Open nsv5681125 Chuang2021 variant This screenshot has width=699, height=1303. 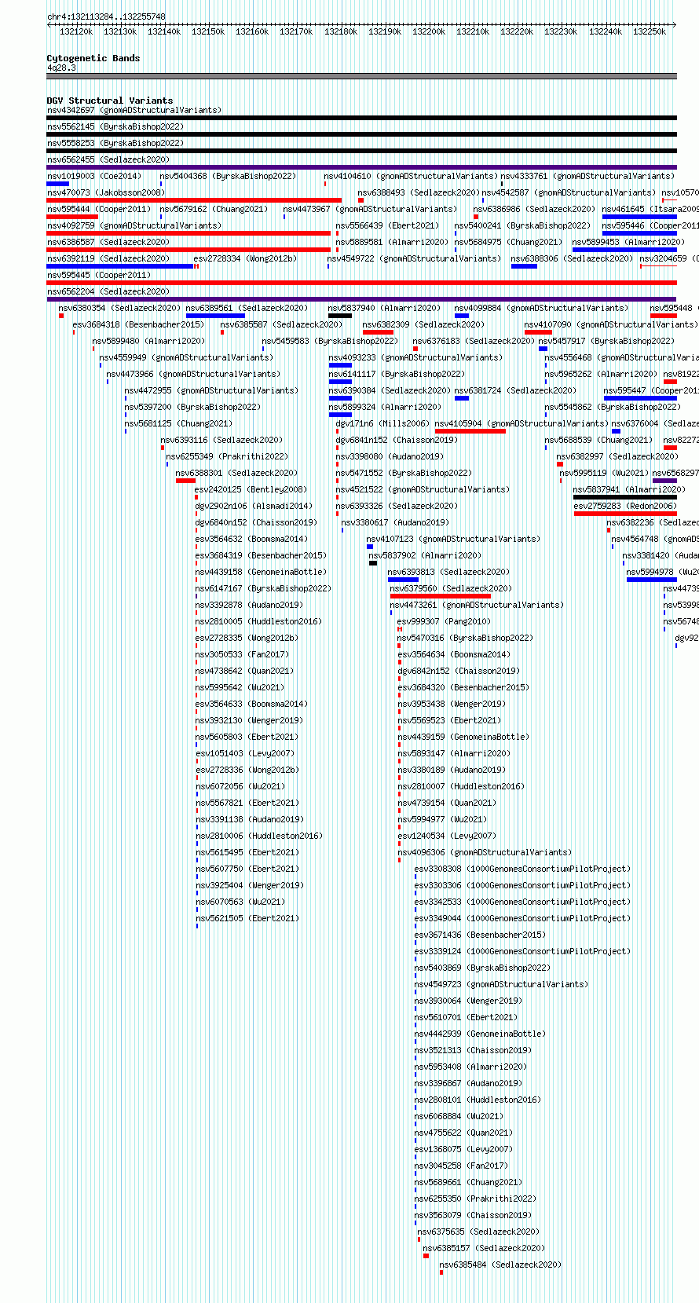pos(178,423)
